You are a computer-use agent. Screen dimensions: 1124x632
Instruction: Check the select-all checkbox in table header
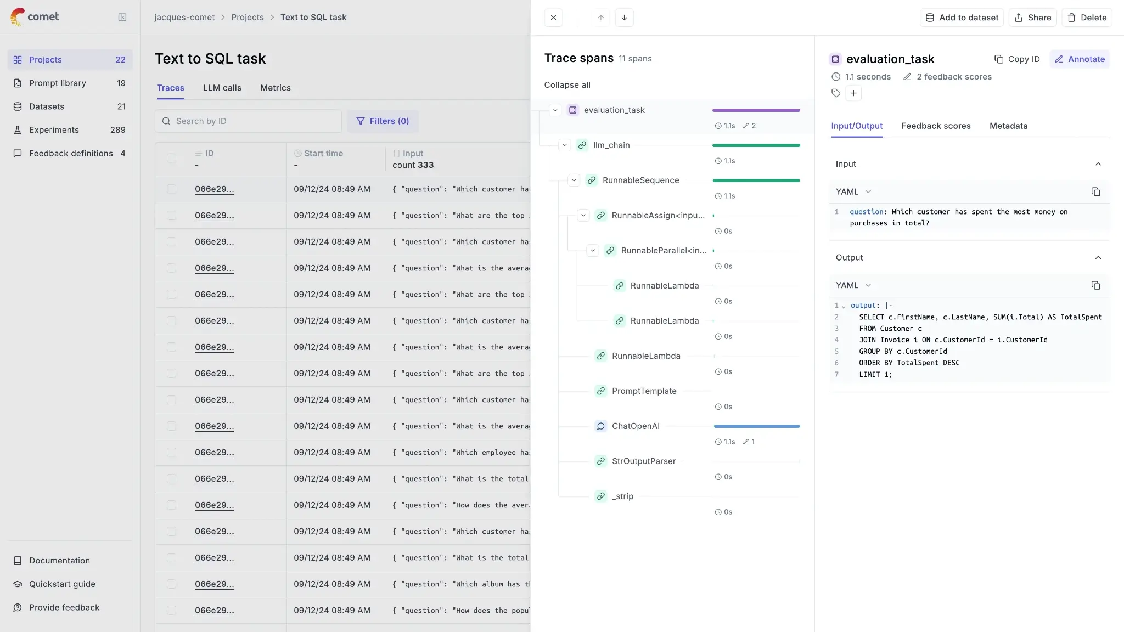click(x=171, y=159)
